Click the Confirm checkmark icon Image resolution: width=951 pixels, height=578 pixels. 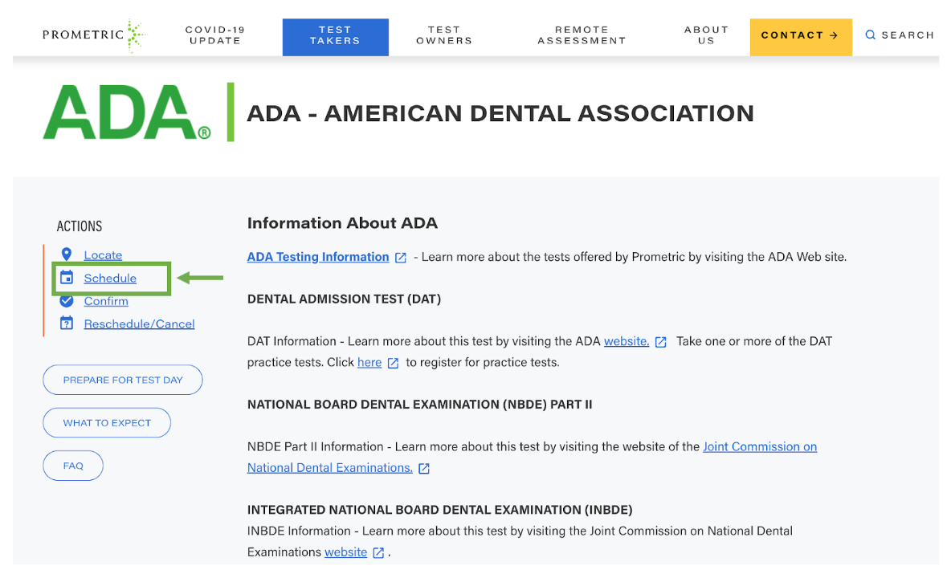point(67,301)
